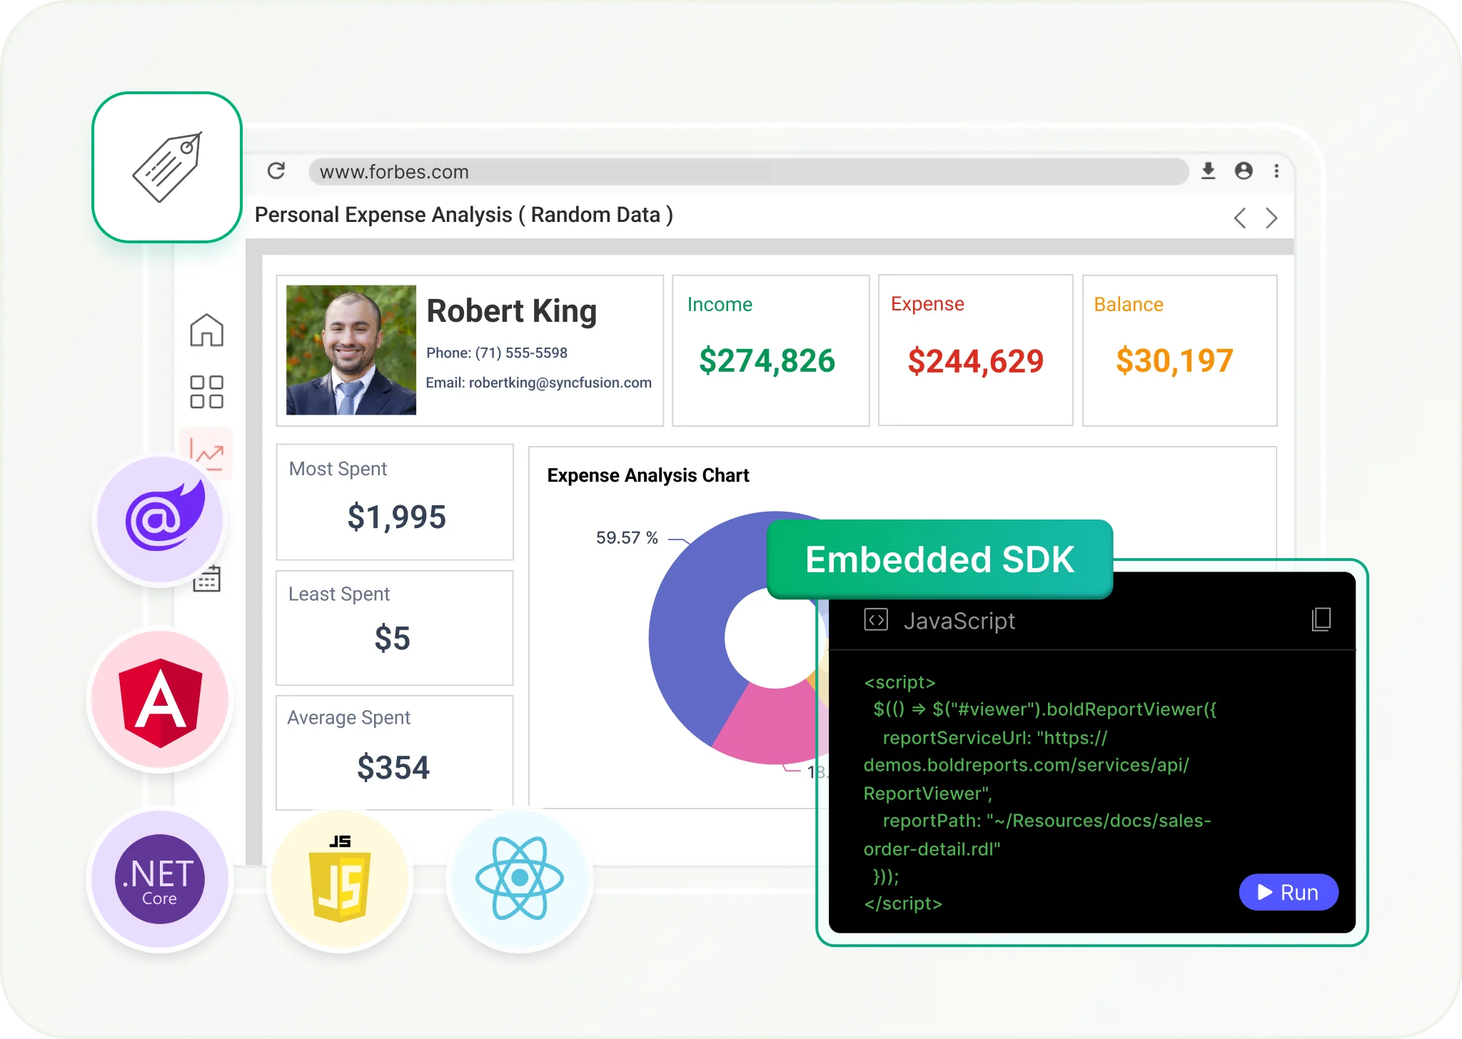
Task: Open the user profile account icon
Action: [x=1244, y=171]
